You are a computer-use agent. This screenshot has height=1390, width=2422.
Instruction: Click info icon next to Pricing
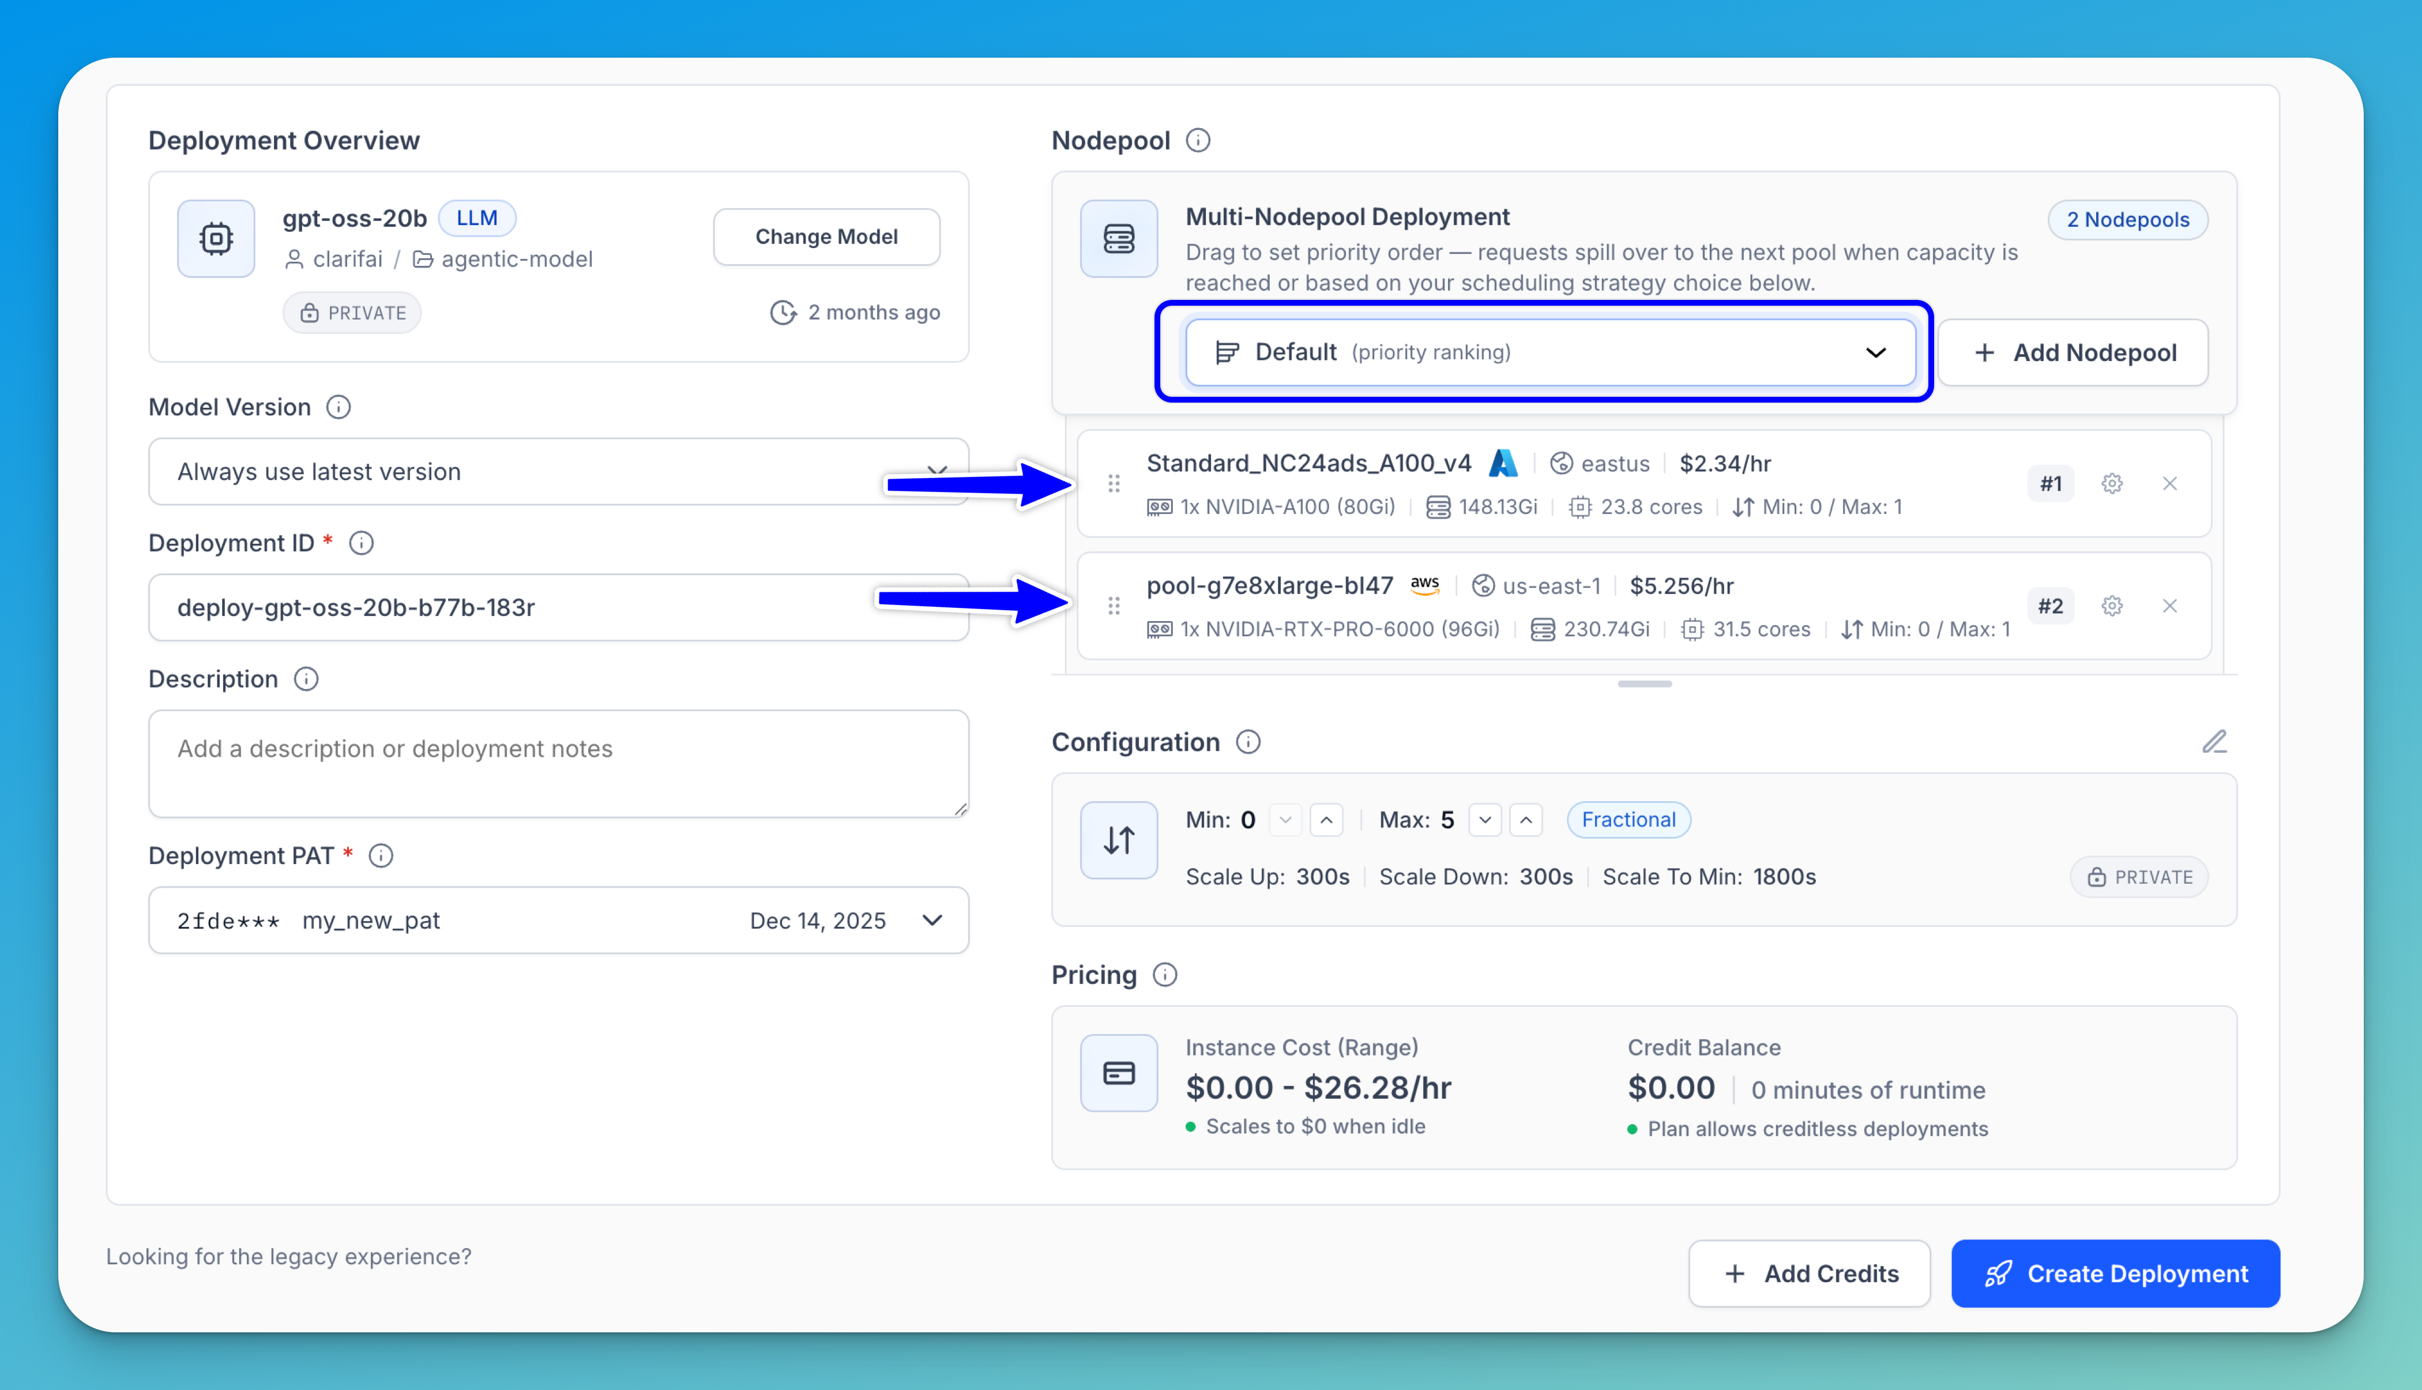tap(1164, 975)
